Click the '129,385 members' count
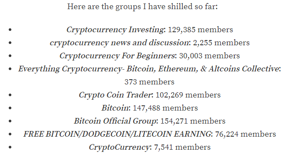The image size is (302, 158). (200, 30)
